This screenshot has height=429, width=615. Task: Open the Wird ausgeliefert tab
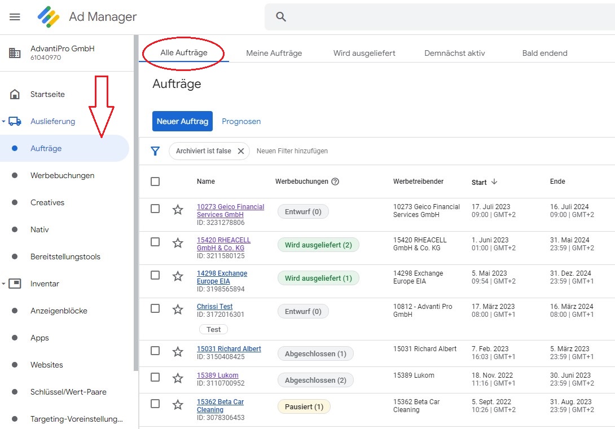(x=364, y=53)
